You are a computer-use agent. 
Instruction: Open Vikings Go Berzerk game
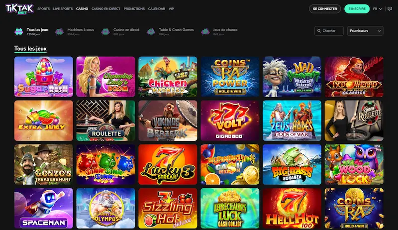point(168,120)
